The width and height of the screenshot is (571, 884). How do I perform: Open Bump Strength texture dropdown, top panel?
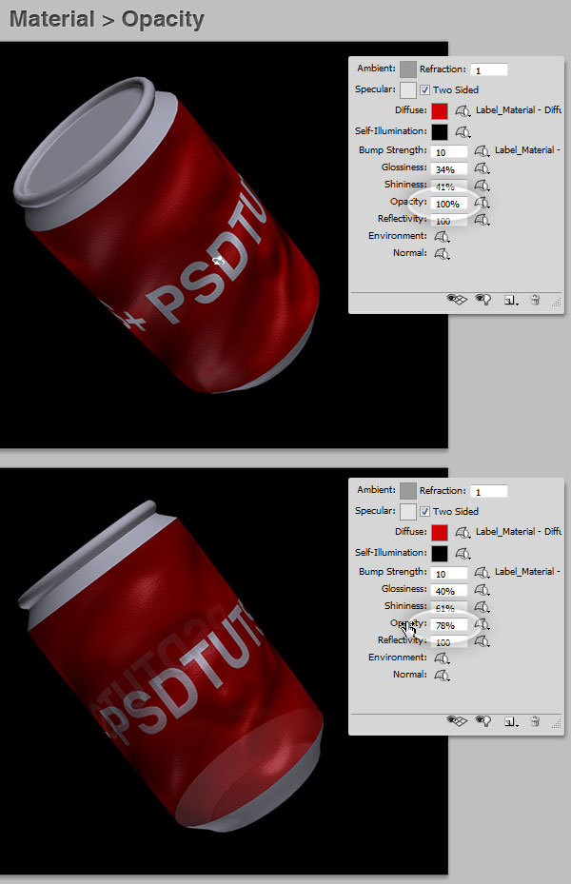coord(481,151)
